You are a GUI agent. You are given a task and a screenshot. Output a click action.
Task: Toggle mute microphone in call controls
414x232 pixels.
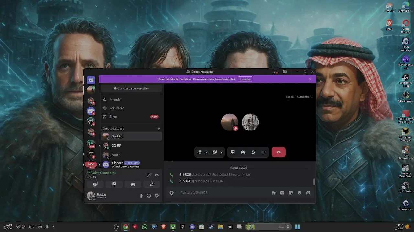(200, 152)
